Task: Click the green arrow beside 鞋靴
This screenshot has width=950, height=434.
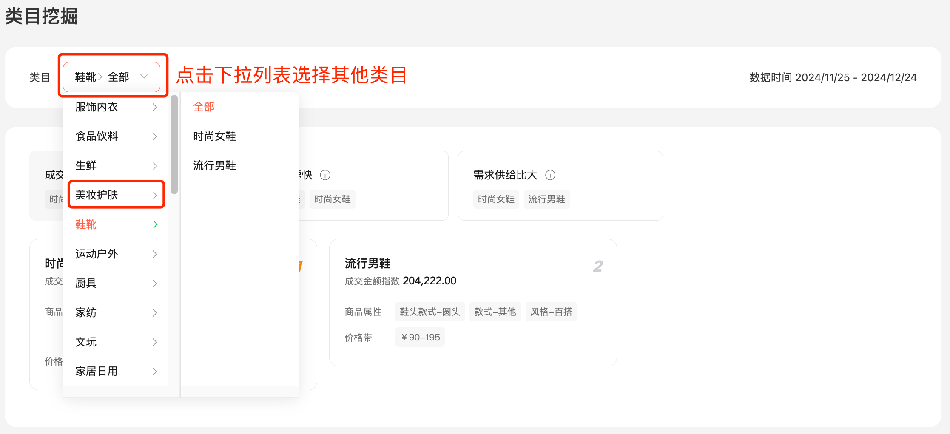Action: click(x=155, y=224)
